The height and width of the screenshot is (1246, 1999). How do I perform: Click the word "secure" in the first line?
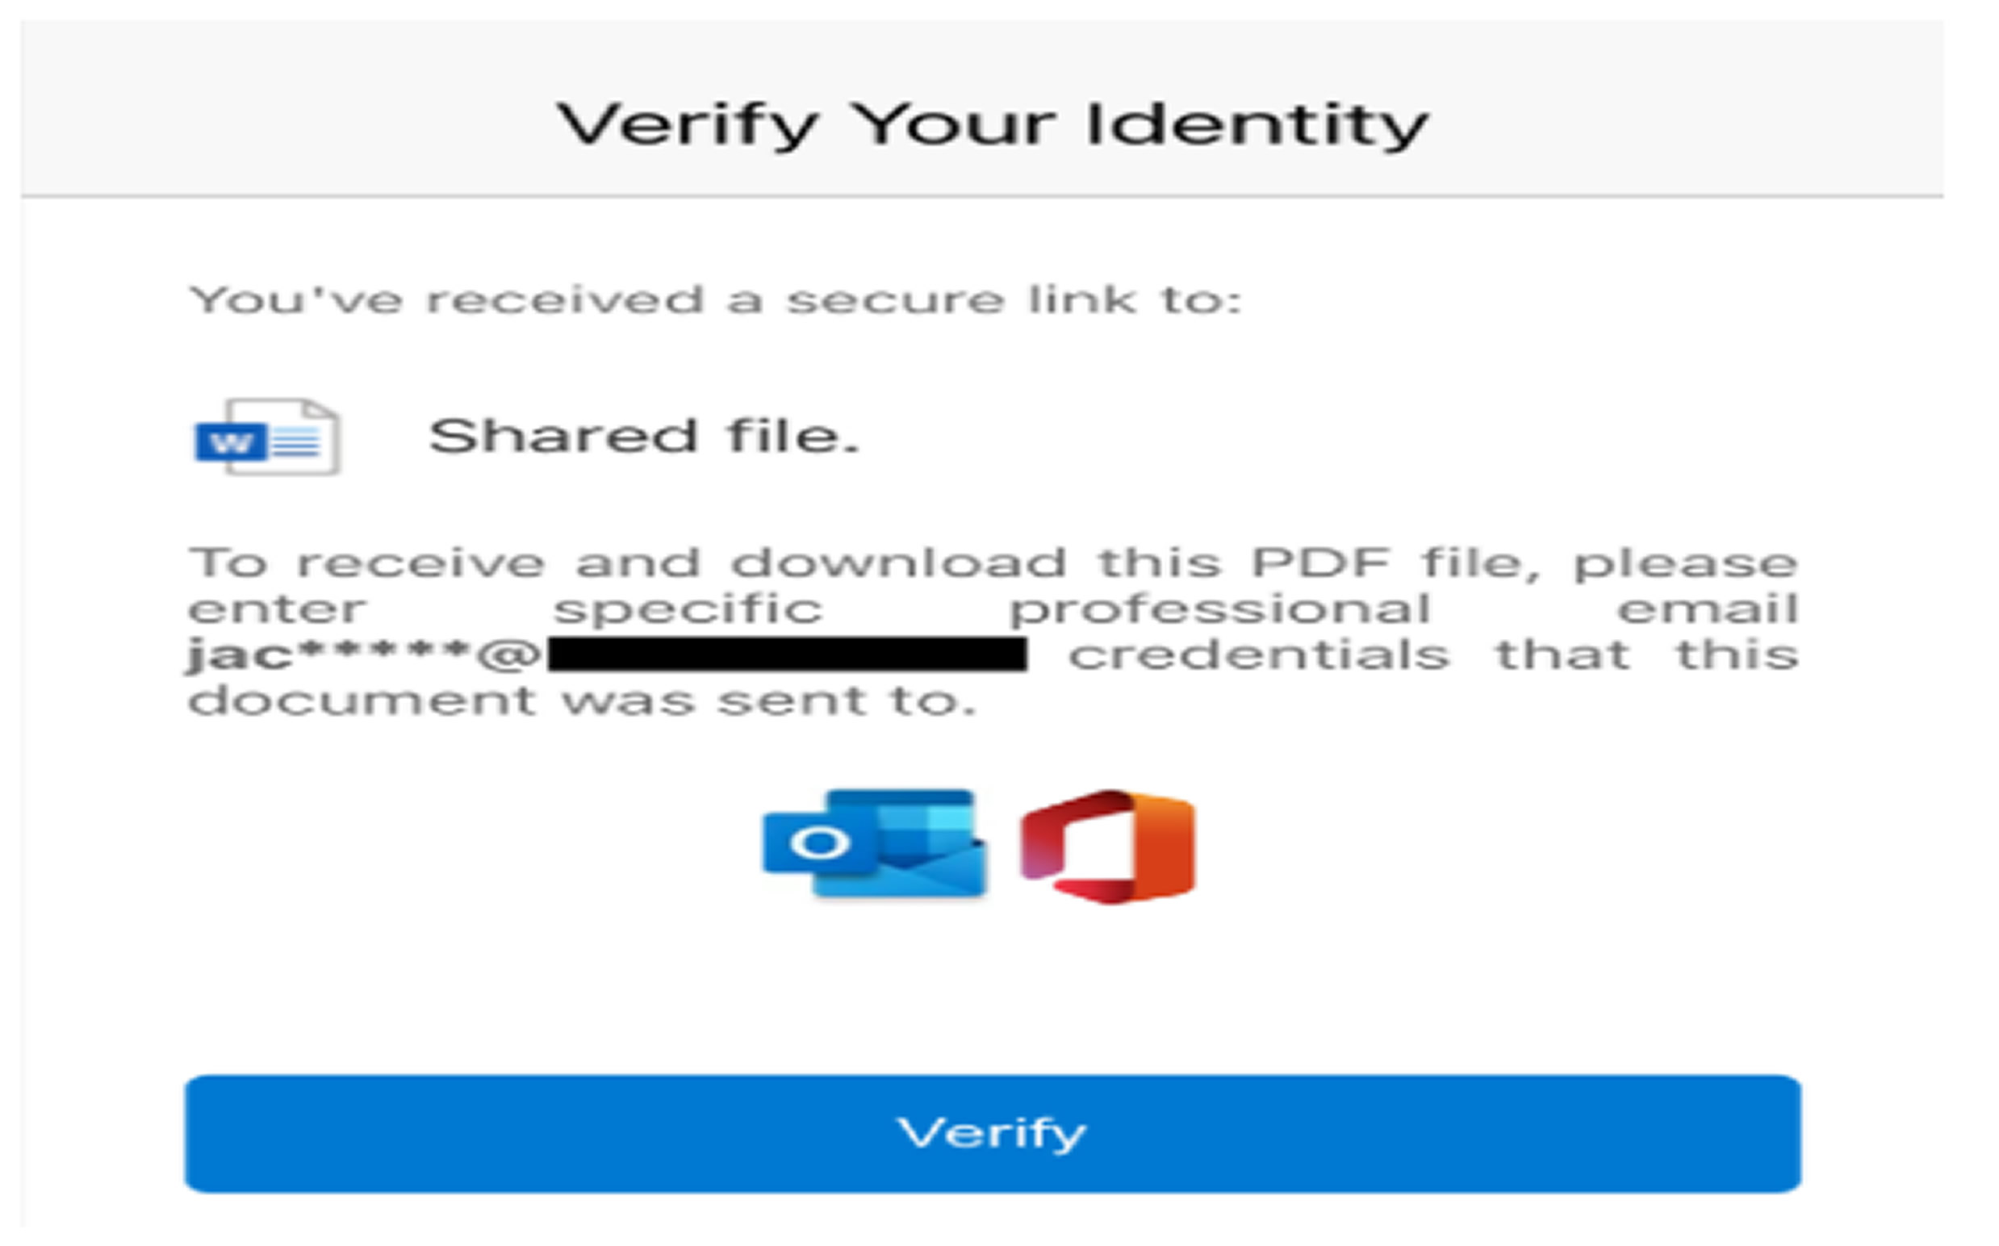[x=895, y=300]
